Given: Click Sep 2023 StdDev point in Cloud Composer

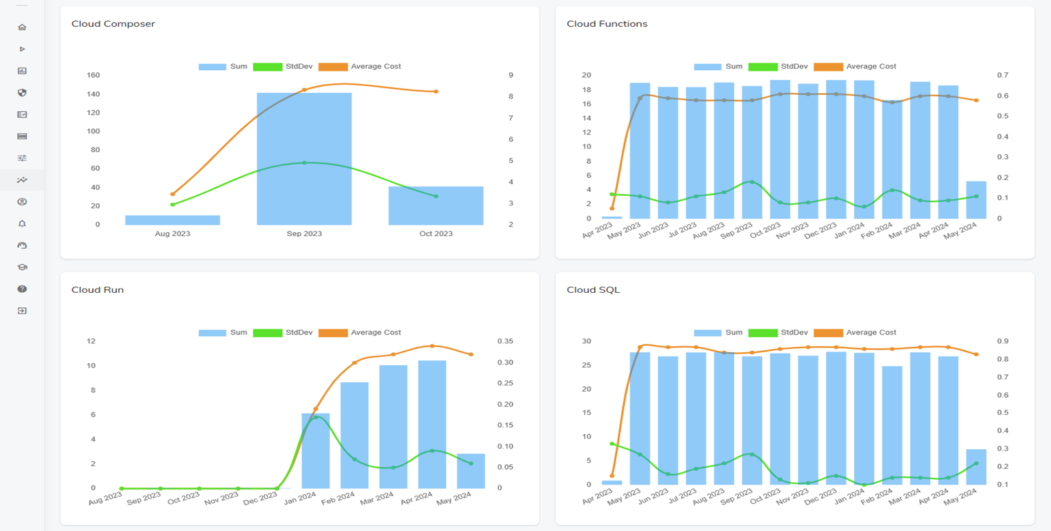Looking at the screenshot, I should (304, 162).
